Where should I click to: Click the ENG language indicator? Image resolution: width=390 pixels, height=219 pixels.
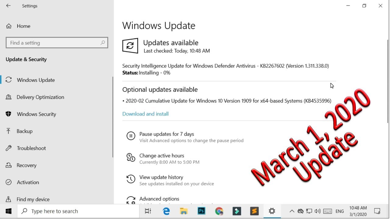(x=340, y=211)
